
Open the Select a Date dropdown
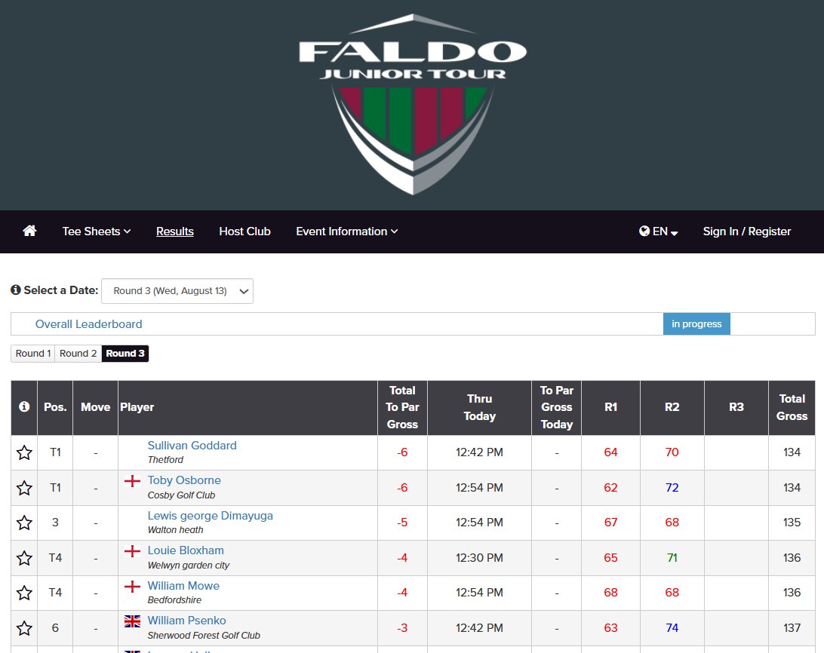click(177, 290)
